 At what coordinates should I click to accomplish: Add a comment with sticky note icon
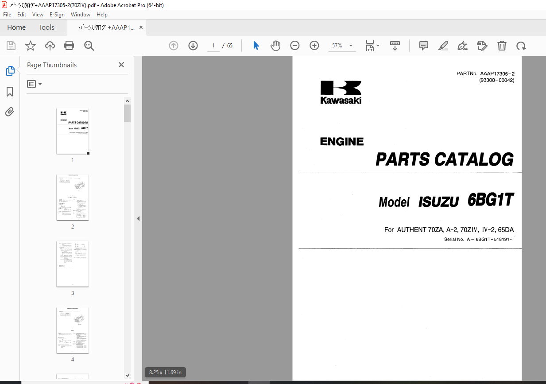(424, 46)
